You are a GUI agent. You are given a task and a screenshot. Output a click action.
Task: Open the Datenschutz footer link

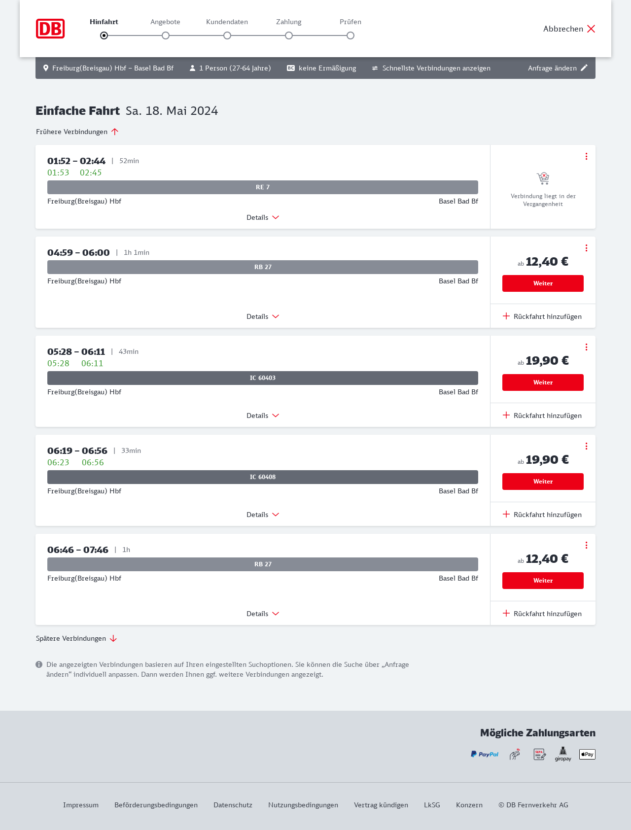click(x=233, y=805)
